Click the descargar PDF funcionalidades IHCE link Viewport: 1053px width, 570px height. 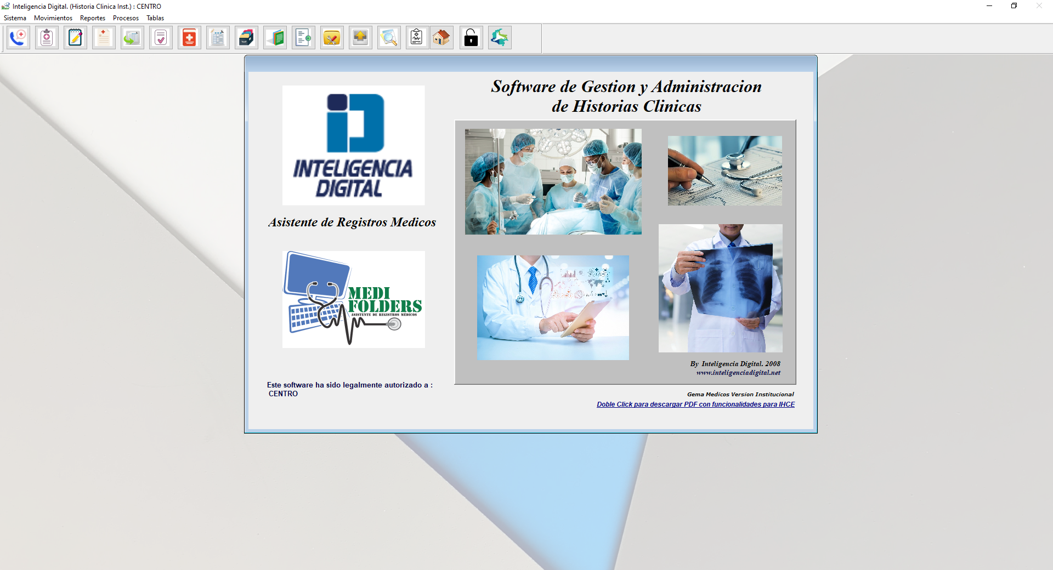tap(695, 404)
